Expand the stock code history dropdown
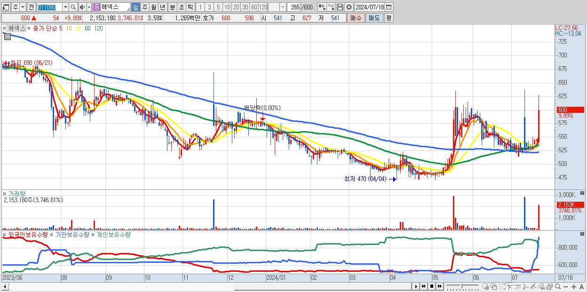Screen dimensions: 587x292 pos(65,7)
